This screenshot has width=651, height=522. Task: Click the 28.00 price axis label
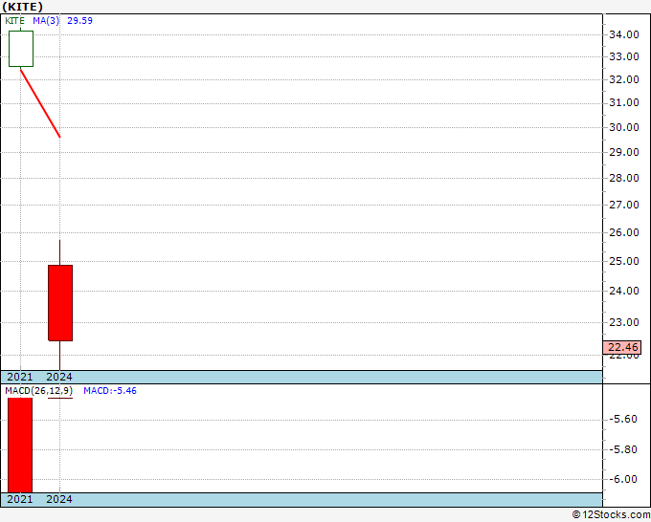tap(623, 178)
